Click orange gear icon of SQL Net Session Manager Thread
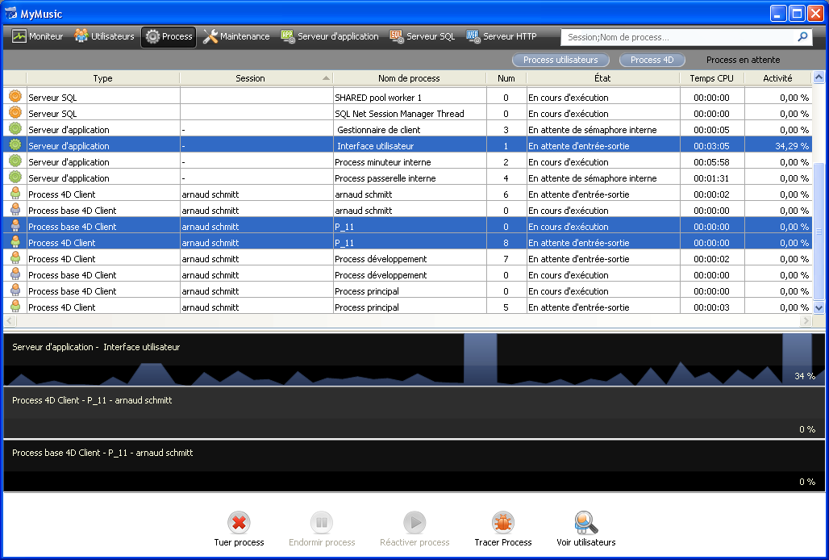 pyautogui.click(x=15, y=112)
